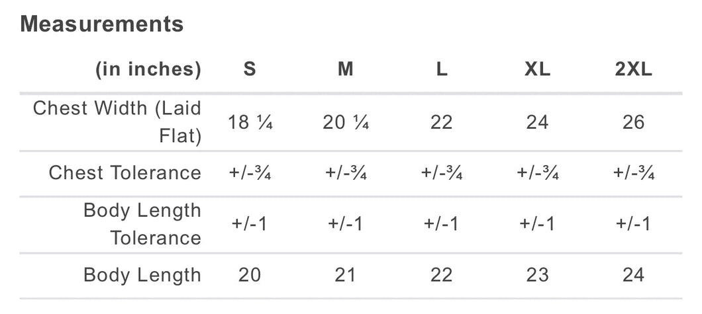Click the Body Length value 23 for XL
702x314 pixels.
(x=537, y=275)
